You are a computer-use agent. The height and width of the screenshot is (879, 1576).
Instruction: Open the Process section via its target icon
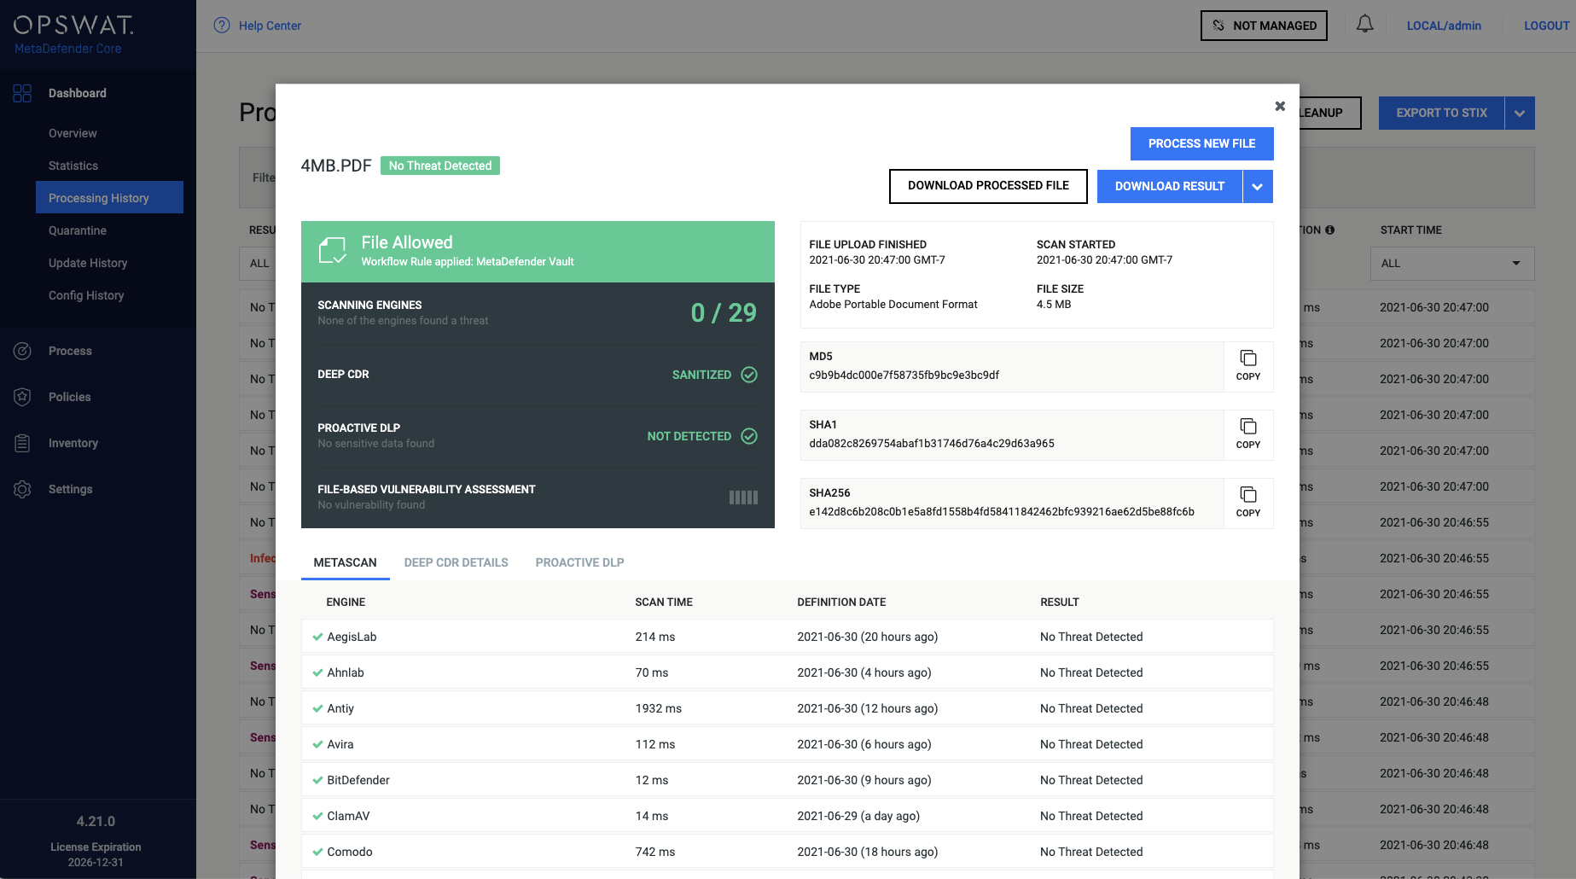[x=22, y=351]
